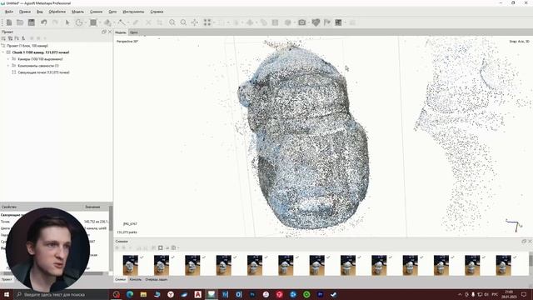This screenshot has height=300, width=533.
Task: Click the Add Photos icon in Project pane
Action: click(x=10, y=38)
